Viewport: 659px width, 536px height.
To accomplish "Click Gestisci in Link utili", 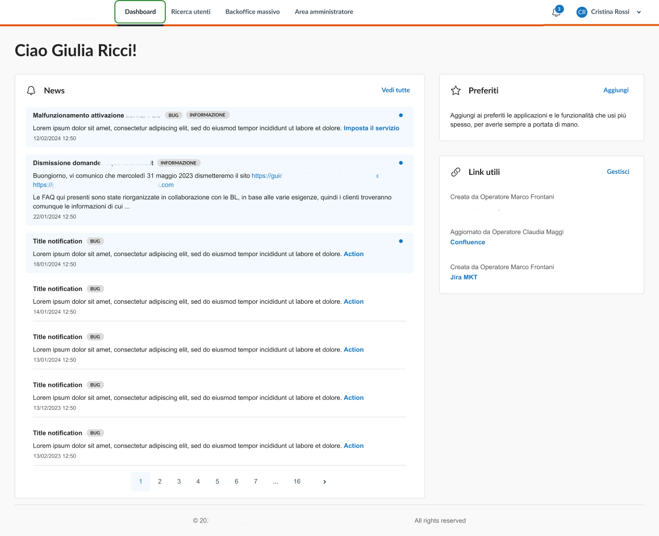I will coord(618,171).
